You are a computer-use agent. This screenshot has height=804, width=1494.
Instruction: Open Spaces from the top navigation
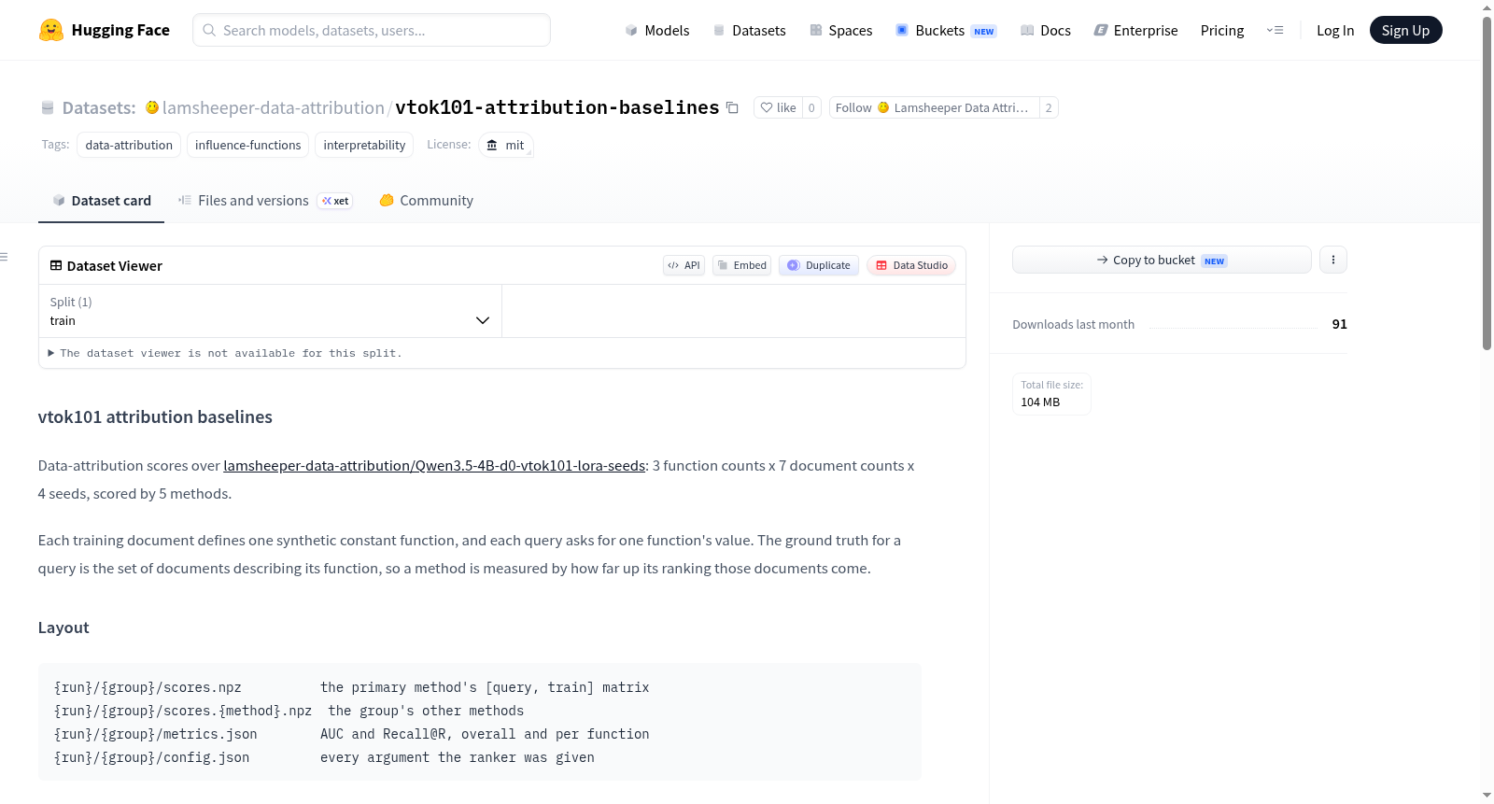coord(841,30)
